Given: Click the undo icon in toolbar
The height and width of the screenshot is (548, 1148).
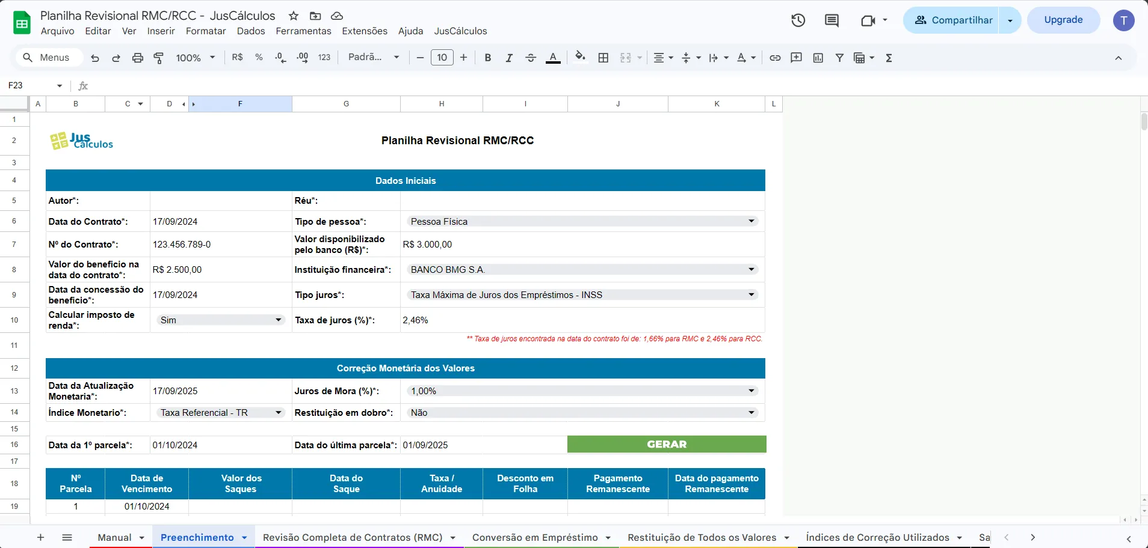Looking at the screenshot, I should 95,58.
